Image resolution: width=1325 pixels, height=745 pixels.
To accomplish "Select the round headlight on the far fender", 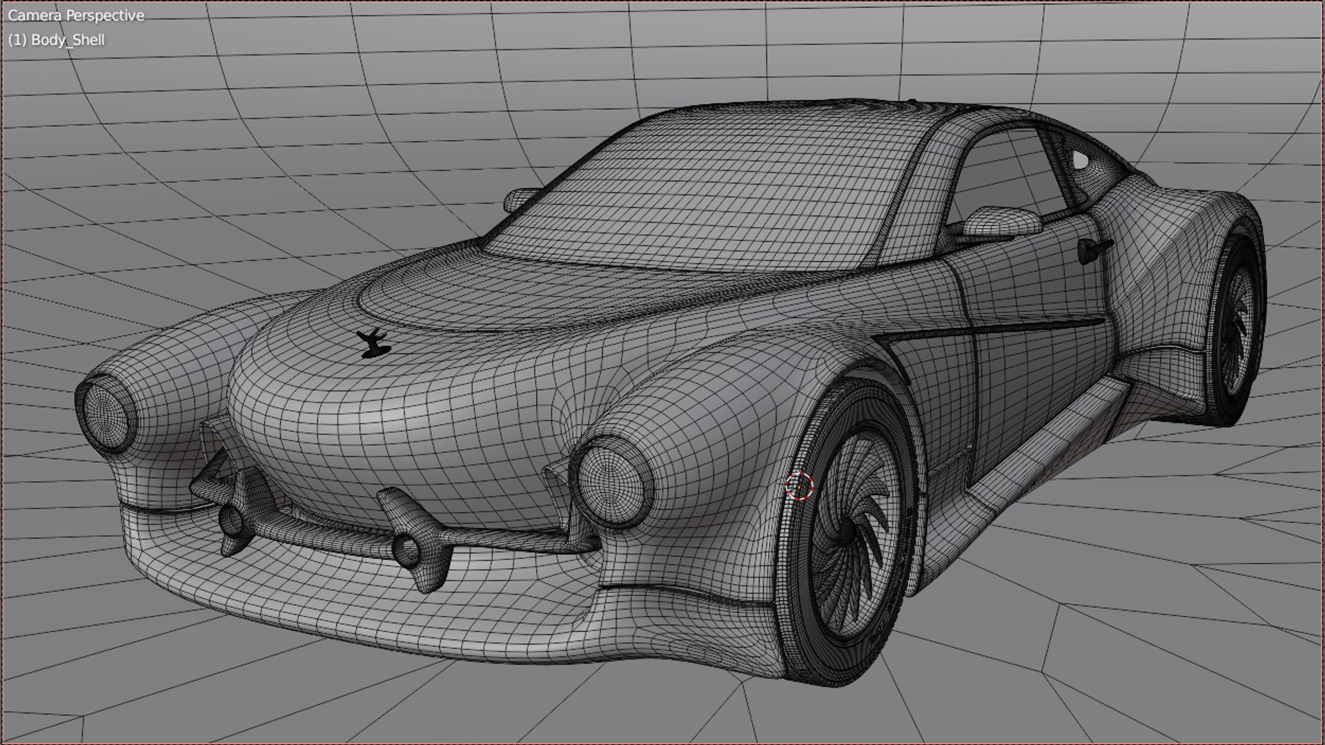I will [x=105, y=414].
